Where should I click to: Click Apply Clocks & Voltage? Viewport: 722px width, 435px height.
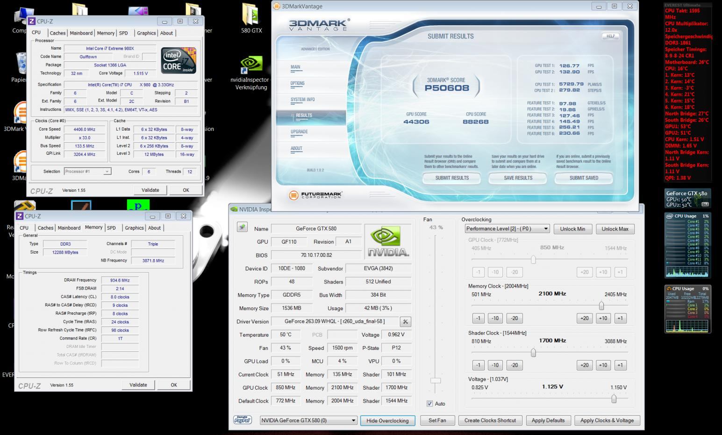click(607, 420)
